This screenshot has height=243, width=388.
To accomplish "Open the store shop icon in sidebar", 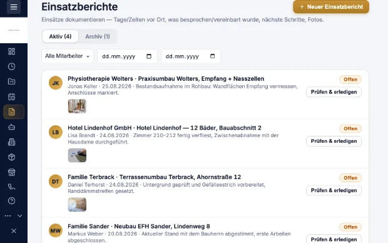I will click(x=12, y=172).
